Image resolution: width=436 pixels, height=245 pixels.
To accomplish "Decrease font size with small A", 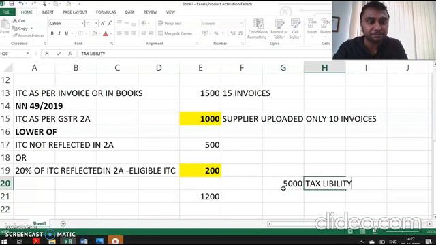I will 110,24.
